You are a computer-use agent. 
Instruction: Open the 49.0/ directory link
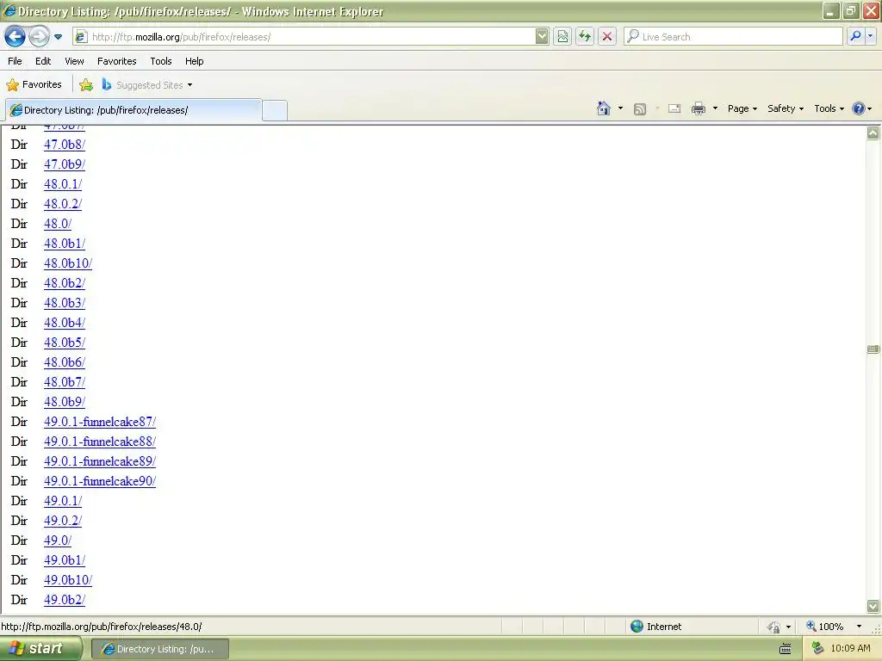(58, 541)
